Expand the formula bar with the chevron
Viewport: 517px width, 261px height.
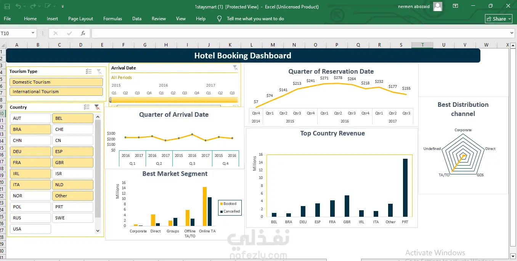click(x=512, y=33)
